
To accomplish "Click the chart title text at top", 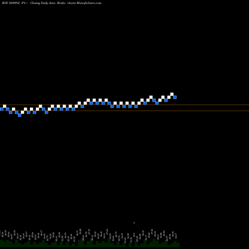I will 51,3.
